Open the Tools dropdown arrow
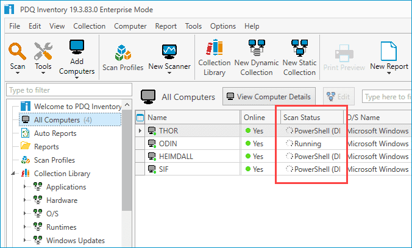The width and height of the screenshot is (412, 248). click(43, 73)
